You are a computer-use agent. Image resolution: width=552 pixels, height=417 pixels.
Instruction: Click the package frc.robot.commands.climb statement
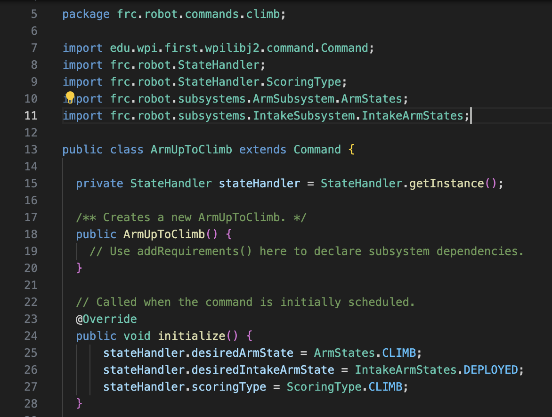[x=174, y=14]
